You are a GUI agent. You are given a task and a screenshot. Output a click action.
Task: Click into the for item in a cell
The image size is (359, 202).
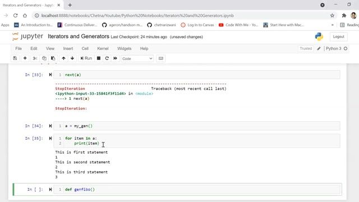[x=197, y=141]
